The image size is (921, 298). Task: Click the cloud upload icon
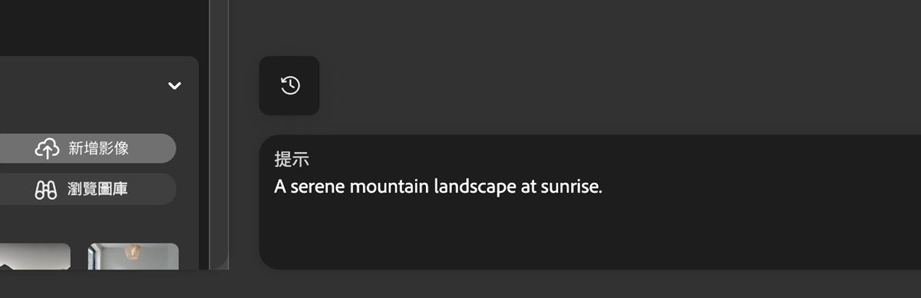tap(47, 148)
